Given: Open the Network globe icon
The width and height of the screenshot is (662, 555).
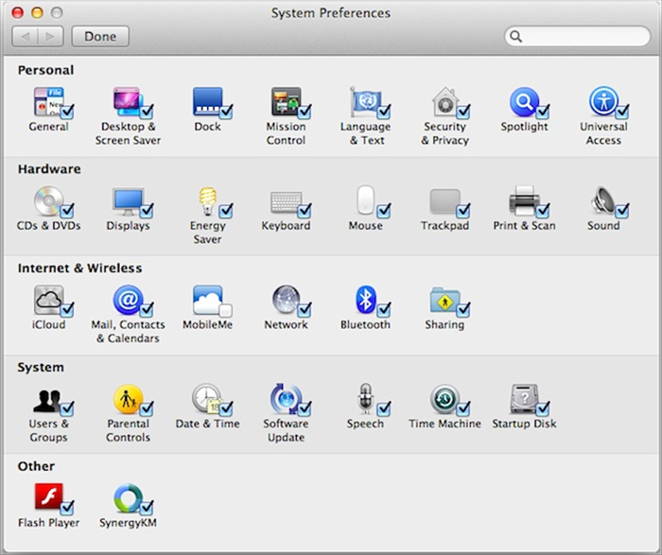Looking at the screenshot, I should pos(286,300).
